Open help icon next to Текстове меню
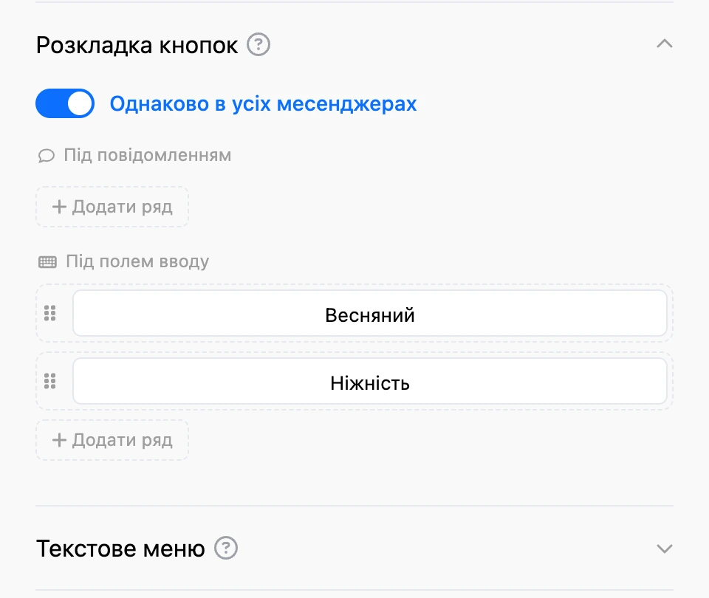This screenshot has height=598, width=709. click(226, 548)
